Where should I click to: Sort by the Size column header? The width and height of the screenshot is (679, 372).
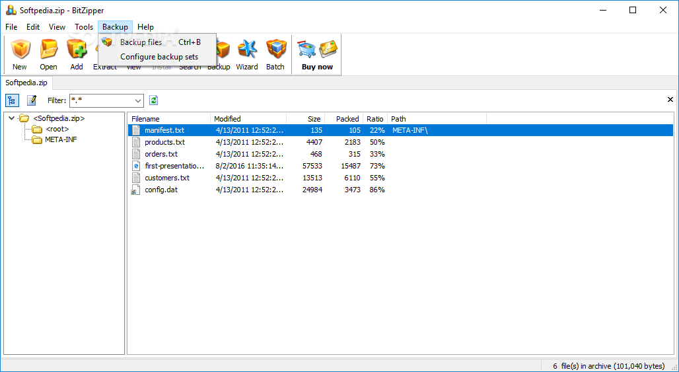click(305, 119)
